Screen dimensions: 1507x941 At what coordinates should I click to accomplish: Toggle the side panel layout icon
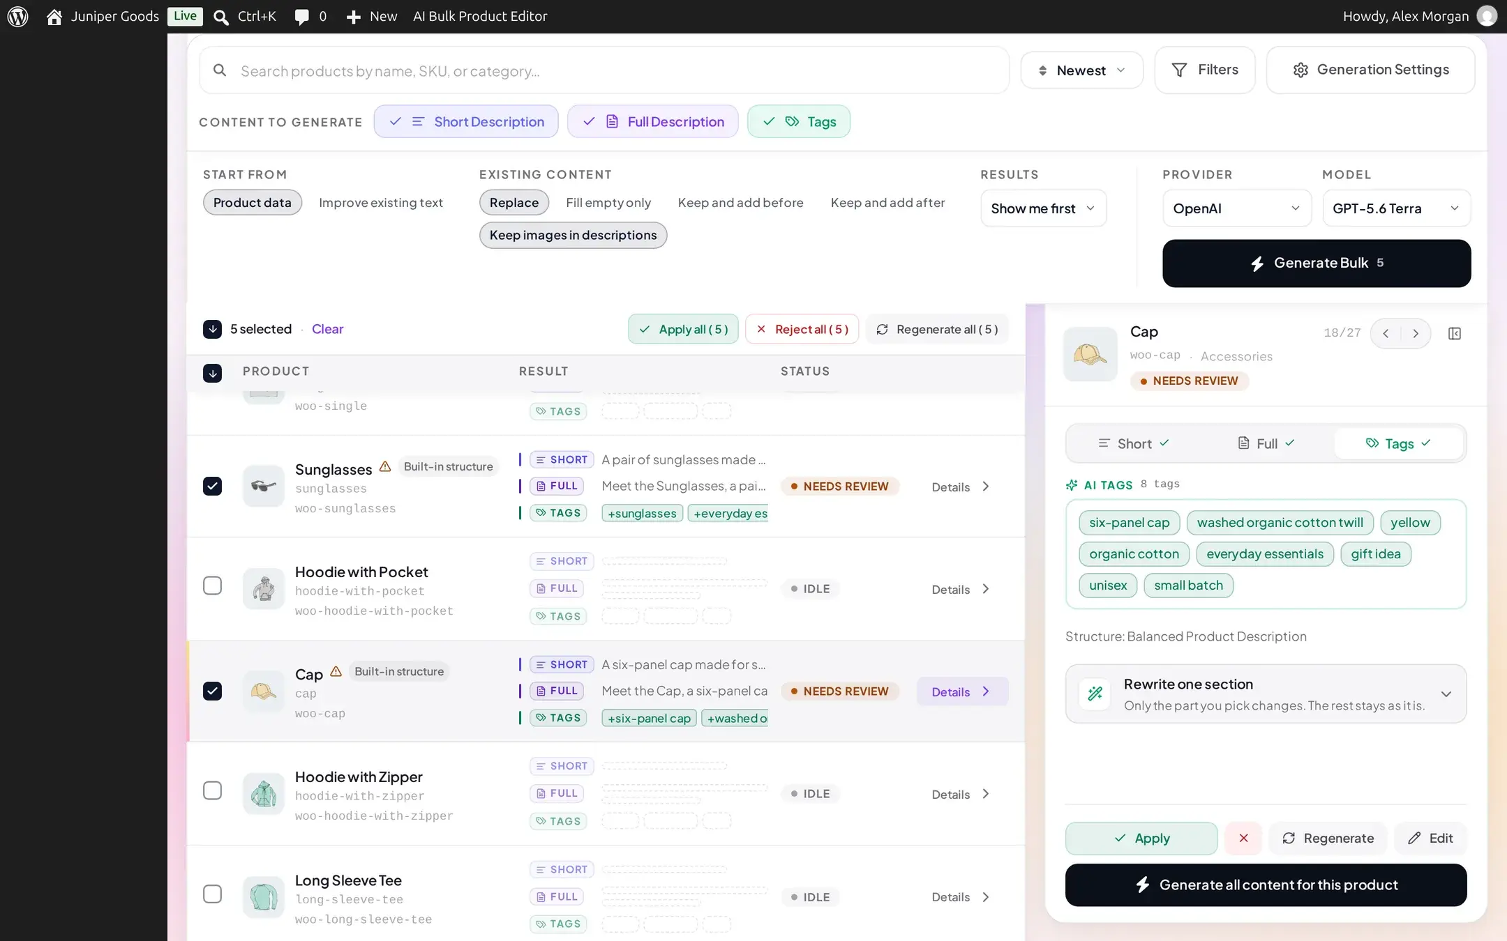pos(1455,333)
